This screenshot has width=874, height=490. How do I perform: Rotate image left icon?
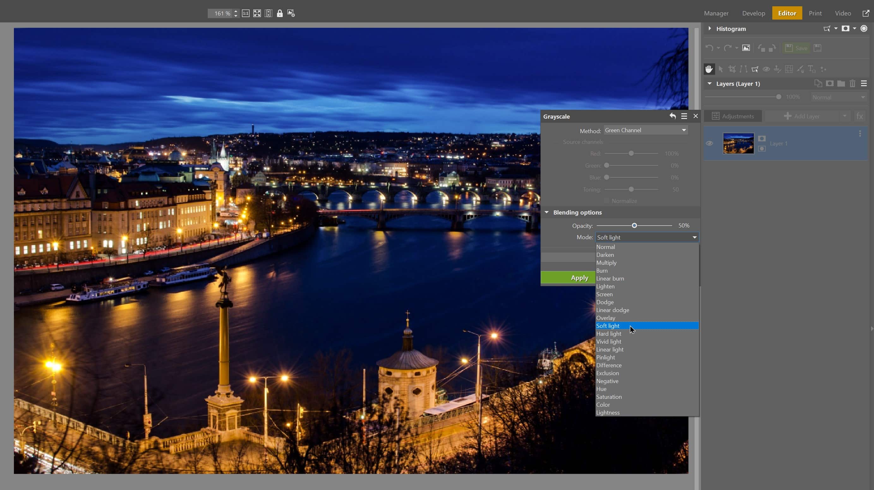[x=761, y=48]
